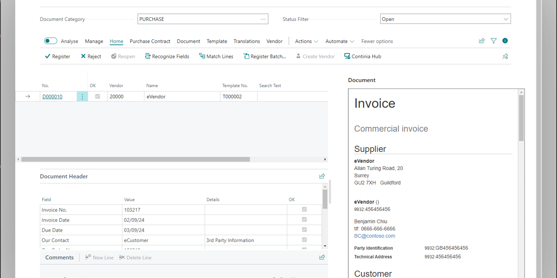Reject the selected document

[91, 57]
